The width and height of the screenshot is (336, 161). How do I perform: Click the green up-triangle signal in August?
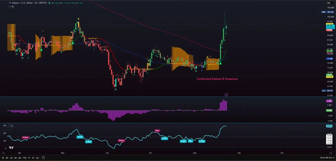coord(220,63)
